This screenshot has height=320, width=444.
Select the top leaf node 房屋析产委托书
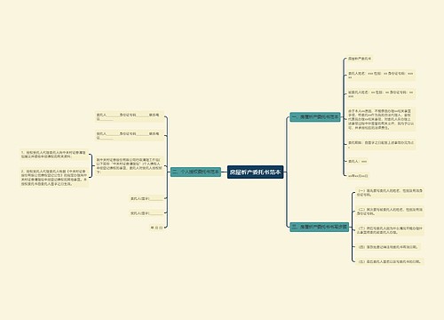coord(360,59)
